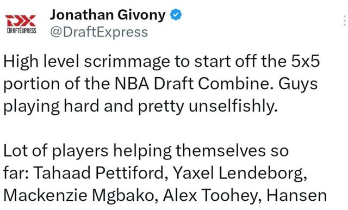
Task: Click the 'playing hard and pretty unselfishly' line
Action: [140, 107]
